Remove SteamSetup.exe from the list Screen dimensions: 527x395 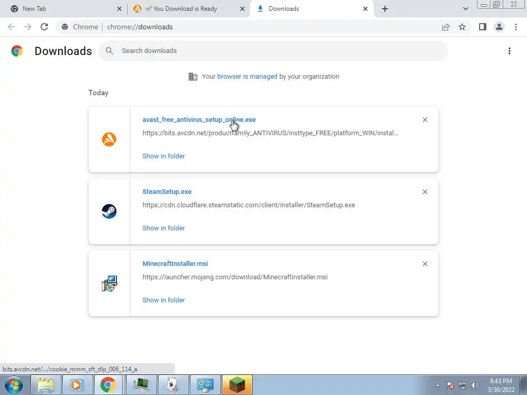(425, 192)
